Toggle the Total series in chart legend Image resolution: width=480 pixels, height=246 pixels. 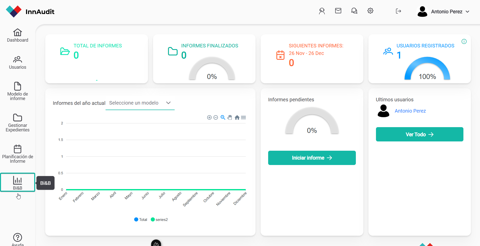click(x=141, y=220)
